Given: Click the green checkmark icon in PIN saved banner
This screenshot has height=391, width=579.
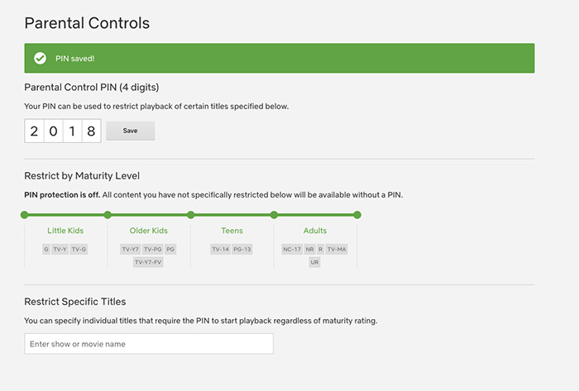Looking at the screenshot, I should click(x=40, y=58).
